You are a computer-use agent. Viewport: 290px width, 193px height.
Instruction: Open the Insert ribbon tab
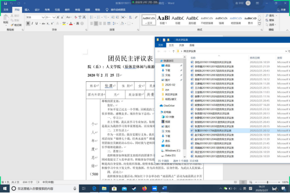coord(27,10)
